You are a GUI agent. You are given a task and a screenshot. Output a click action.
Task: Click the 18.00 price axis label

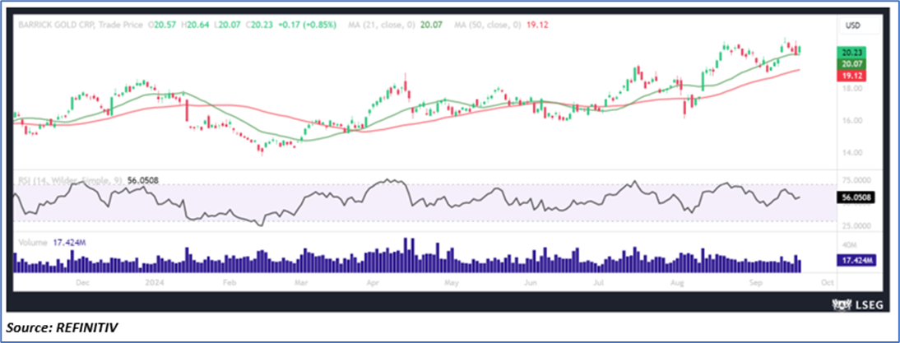[x=851, y=89]
